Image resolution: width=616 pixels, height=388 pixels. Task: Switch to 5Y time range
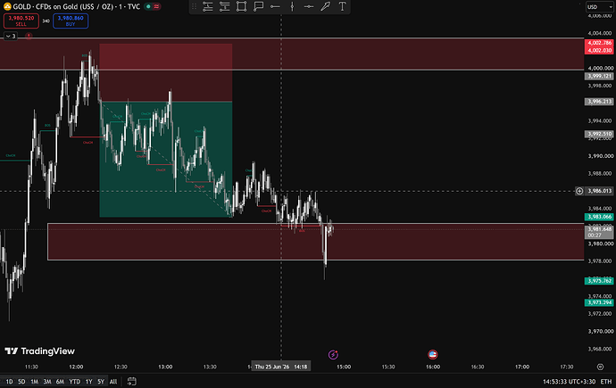(x=101, y=382)
